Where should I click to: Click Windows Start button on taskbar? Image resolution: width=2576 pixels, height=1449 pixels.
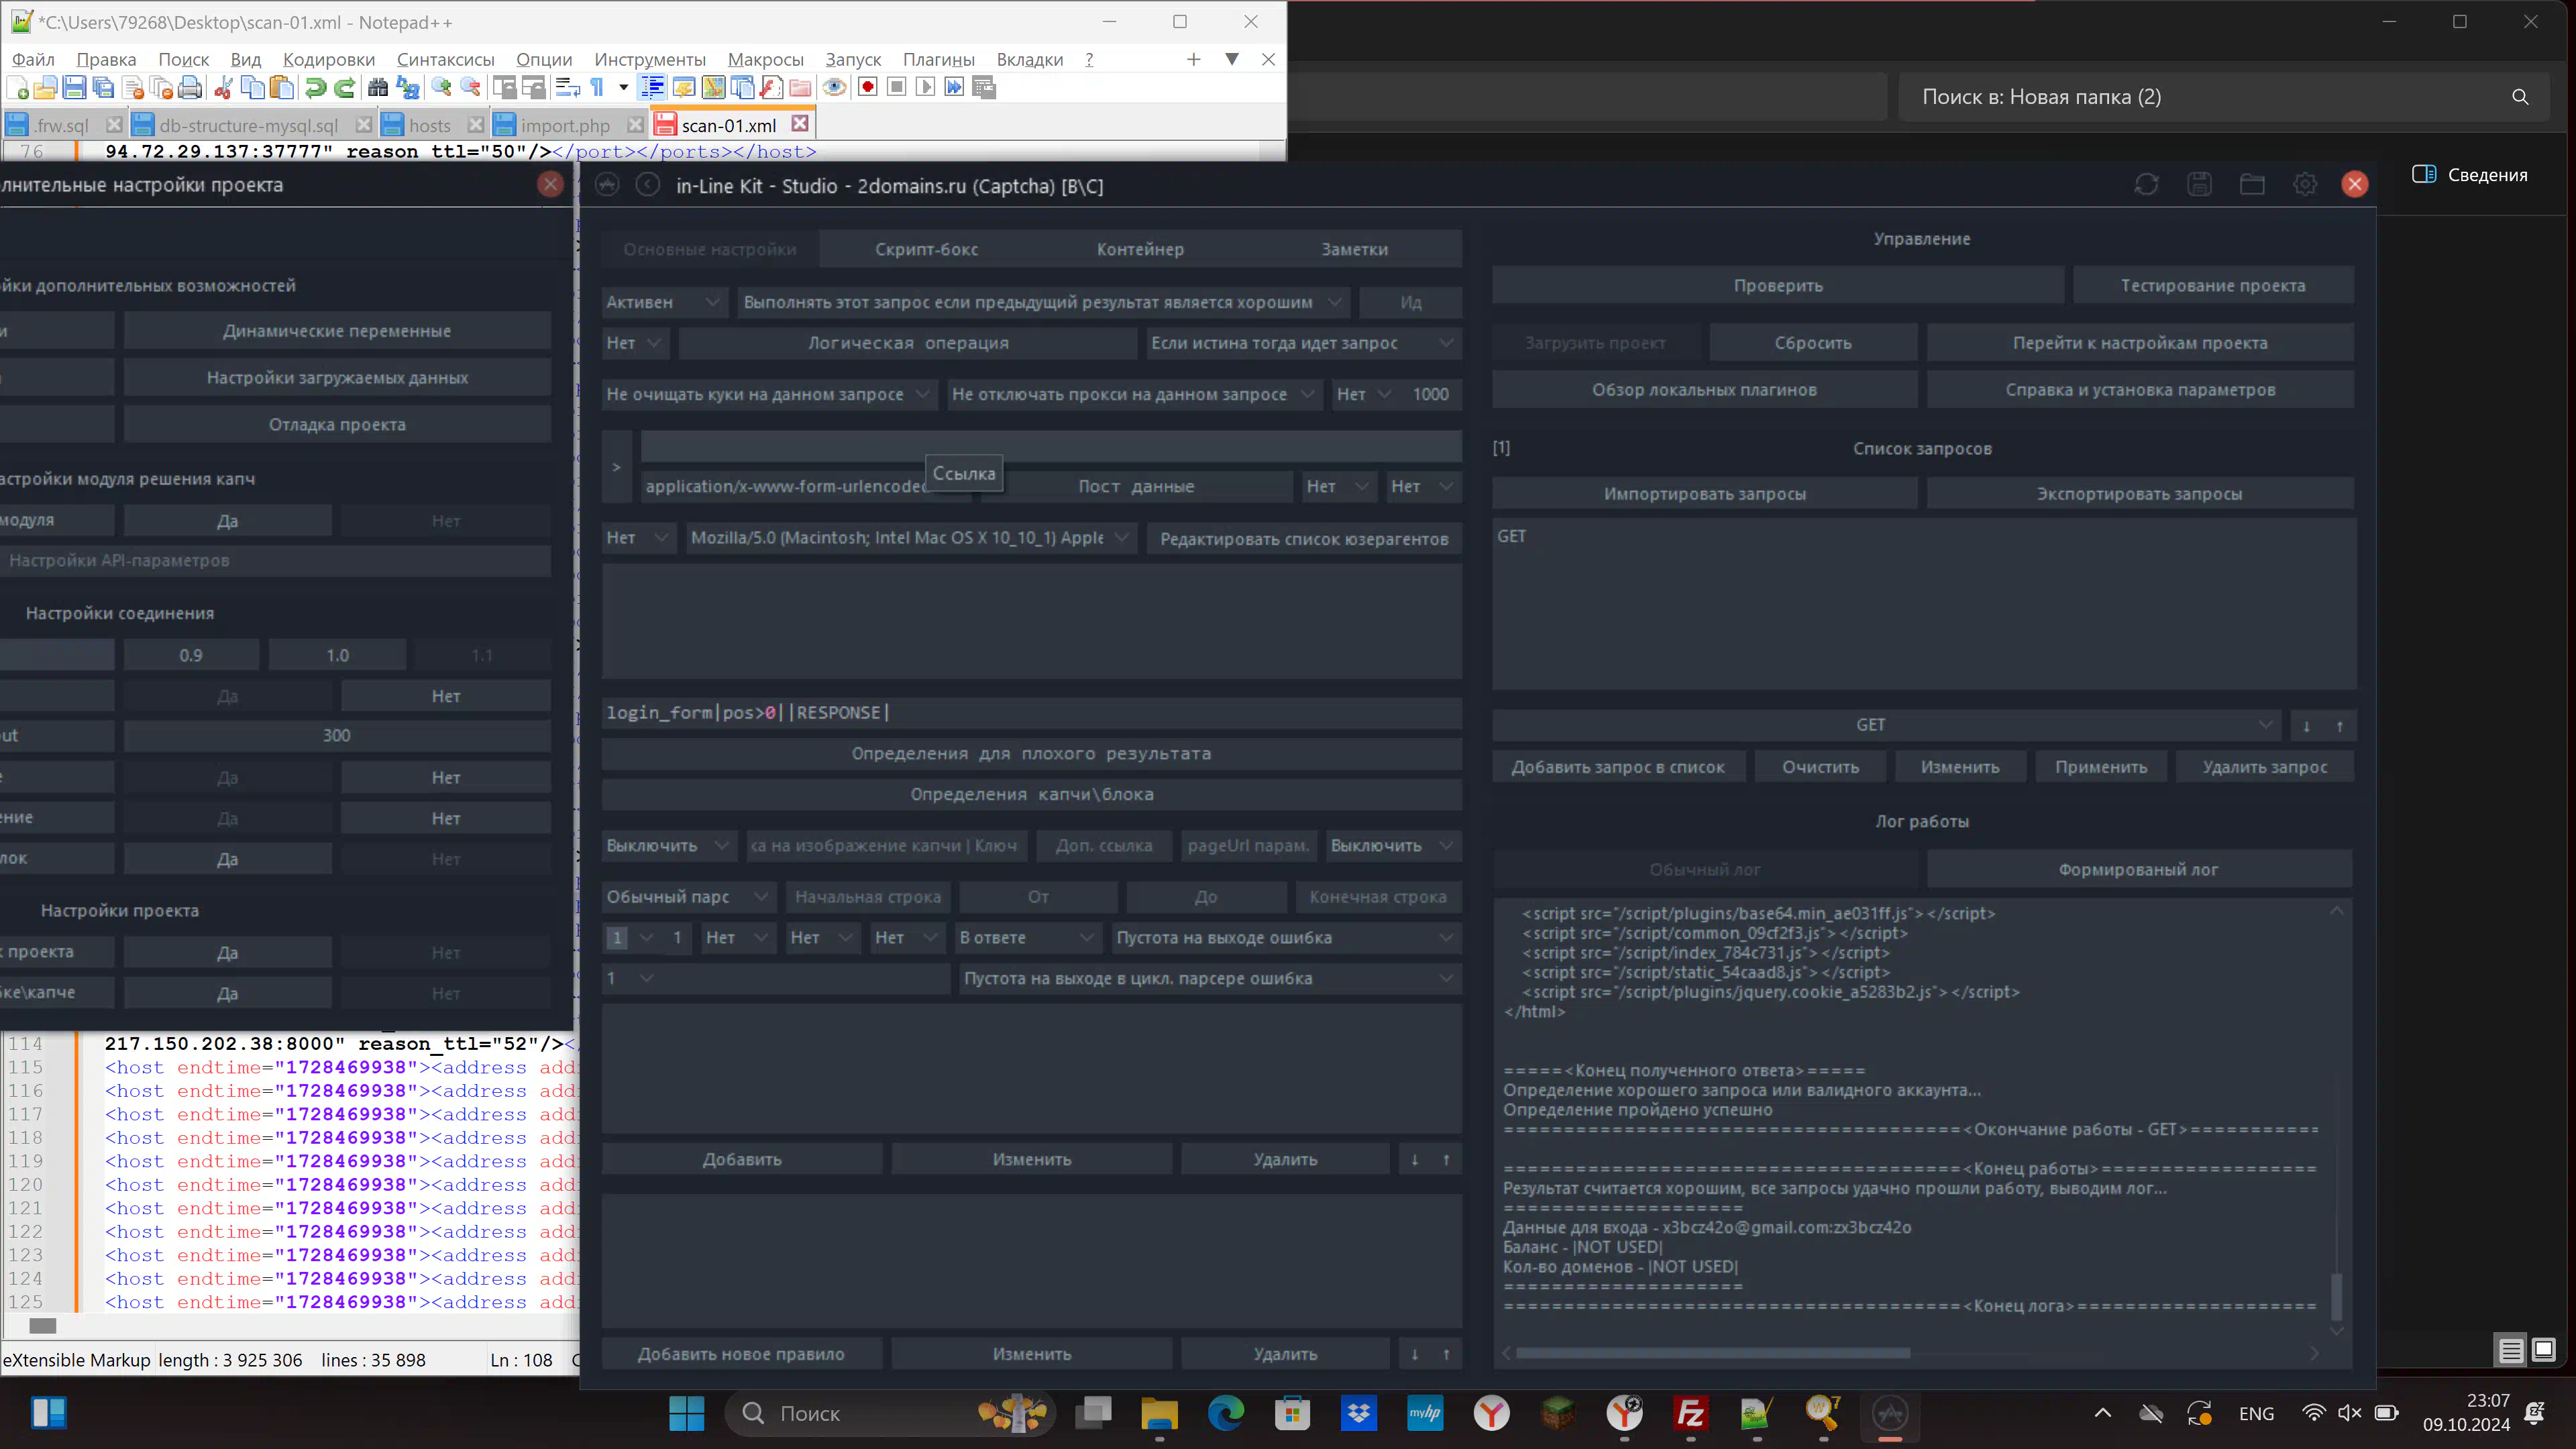(x=687, y=1413)
